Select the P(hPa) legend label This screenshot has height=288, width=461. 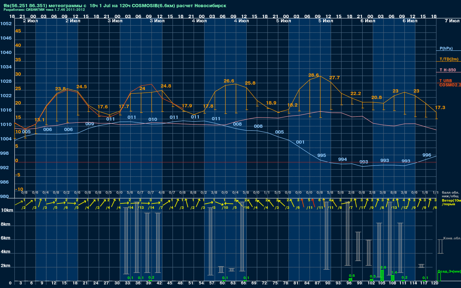tap(446, 48)
